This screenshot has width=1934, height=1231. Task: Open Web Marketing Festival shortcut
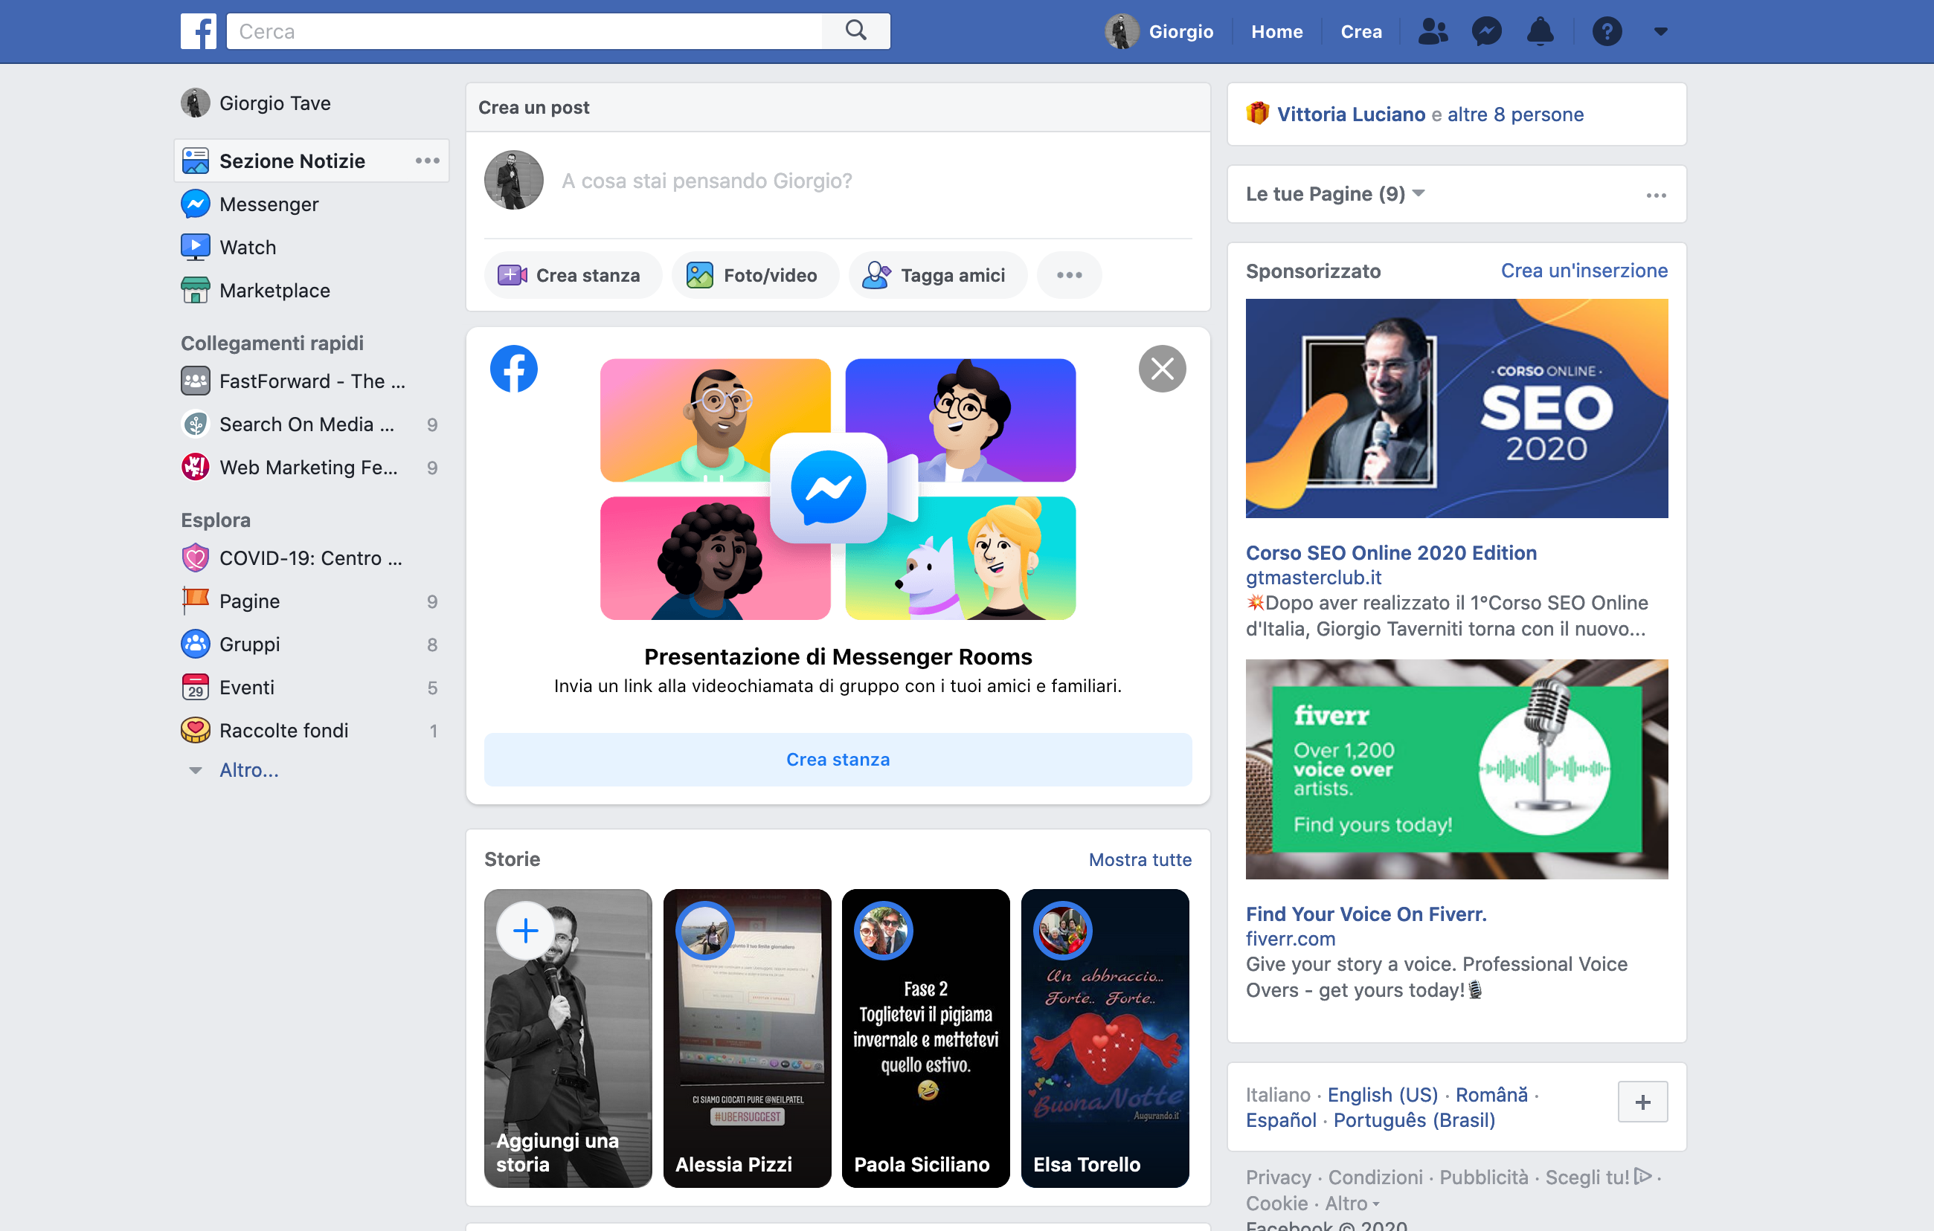point(289,468)
